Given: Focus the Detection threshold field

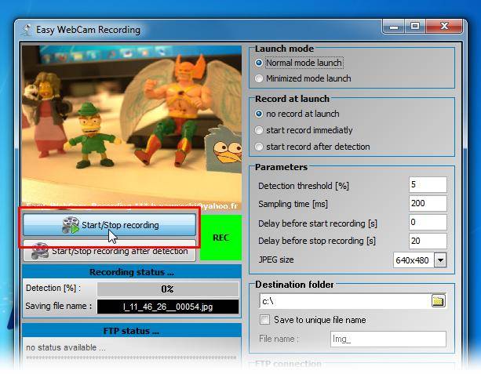Looking at the screenshot, I should 428,184.
